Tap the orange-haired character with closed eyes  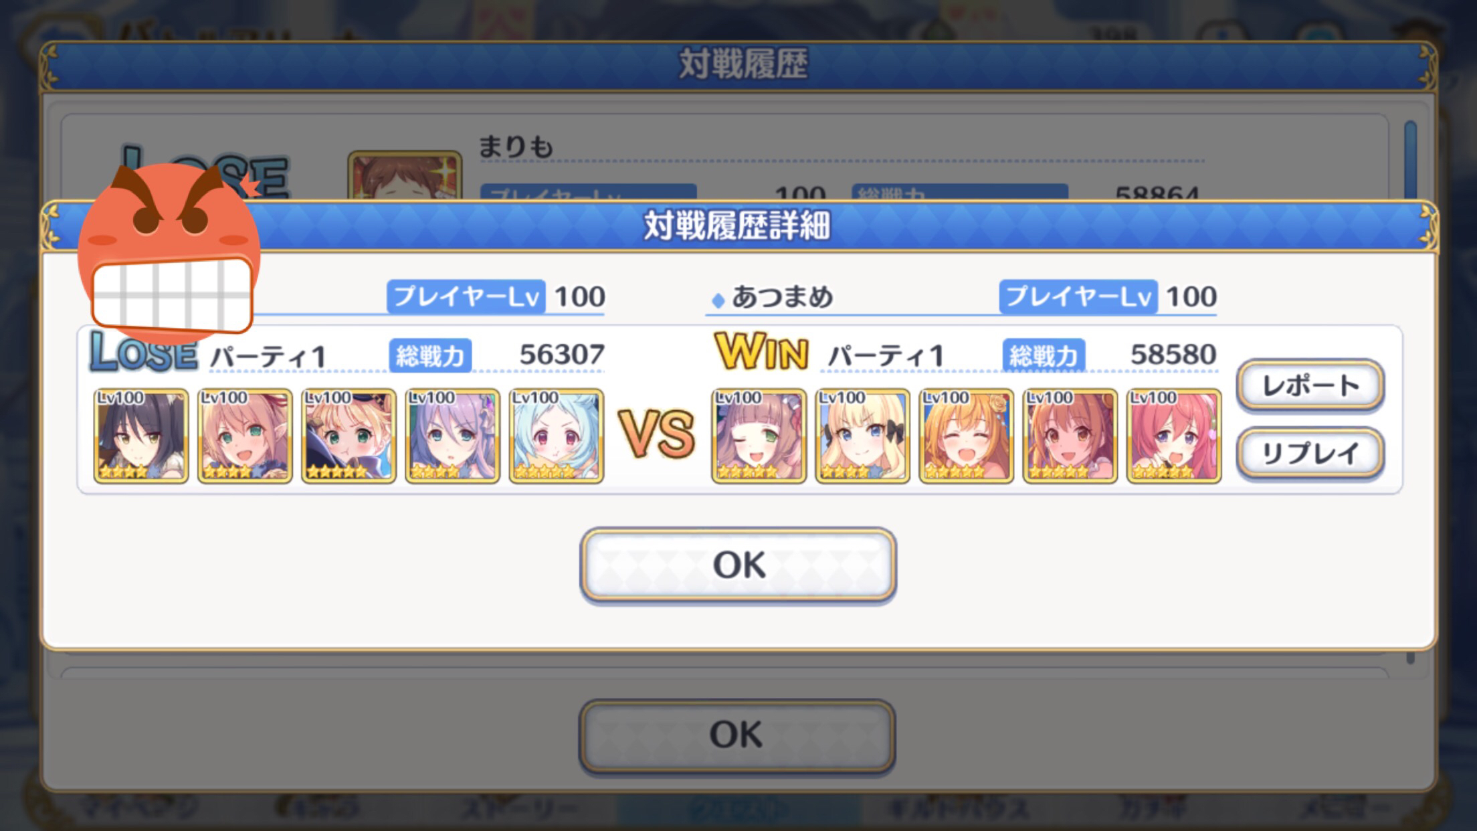(966, 436)
